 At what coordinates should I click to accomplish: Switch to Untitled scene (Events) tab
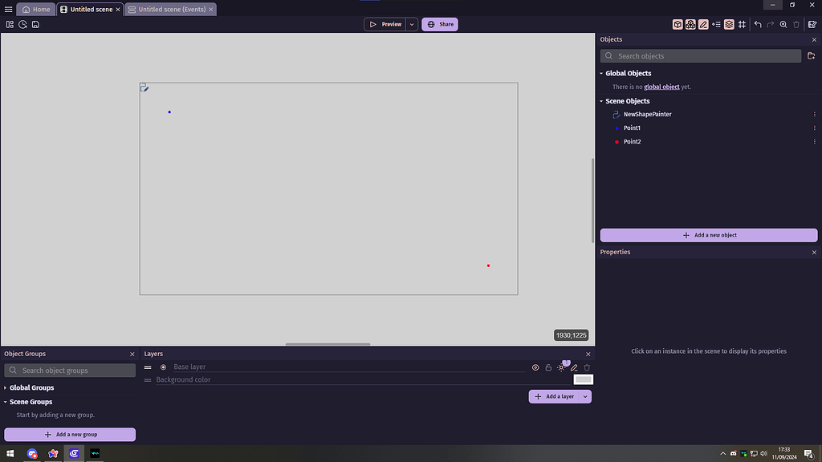pyautogui.click(x=167, y=10)
